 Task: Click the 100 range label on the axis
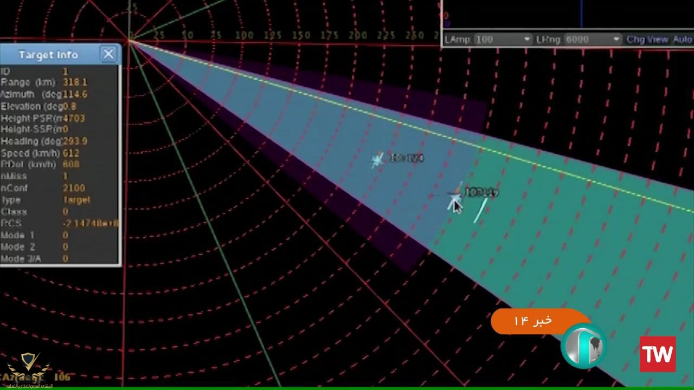tap(245, 35)
